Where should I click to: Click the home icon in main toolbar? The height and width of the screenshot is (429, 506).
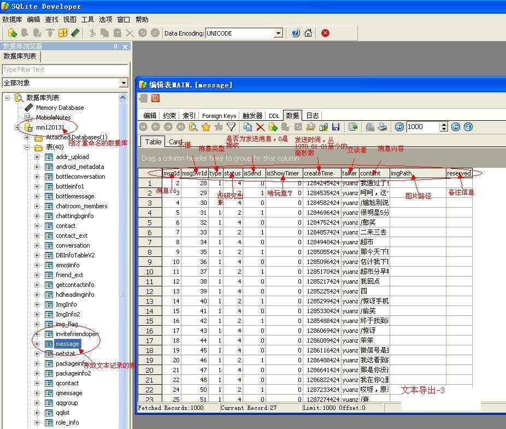[308, 33]
